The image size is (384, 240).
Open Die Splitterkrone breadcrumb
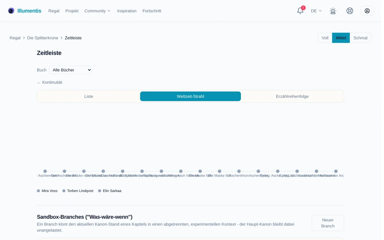(43, 38)
